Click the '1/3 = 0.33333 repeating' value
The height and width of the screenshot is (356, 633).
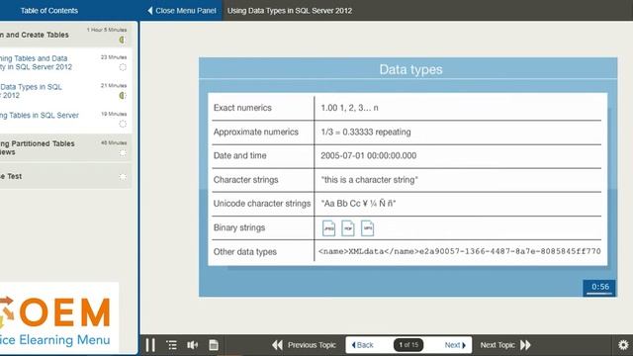[x=366, y=132]
